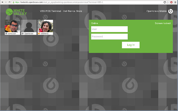Click the 'Openbravo' user name label
The image size is (178, 111).
click(x=29, y=34)
